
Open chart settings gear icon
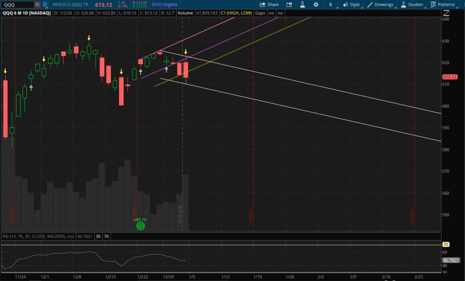316,5
